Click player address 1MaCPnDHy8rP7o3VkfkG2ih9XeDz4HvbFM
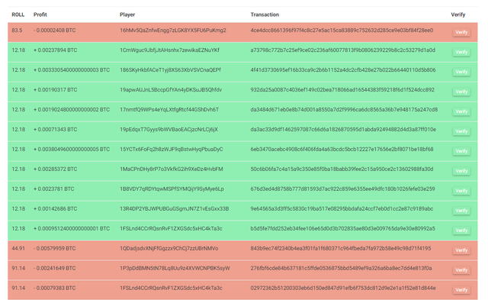Image resolution: width=488 pixels, height=300 pixels. click(172, 169)
